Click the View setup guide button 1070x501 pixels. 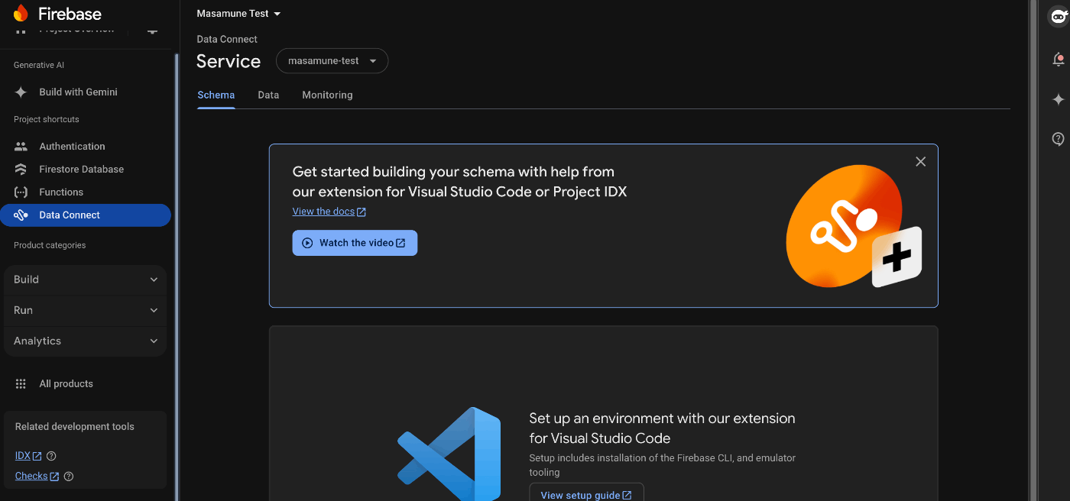586,493
